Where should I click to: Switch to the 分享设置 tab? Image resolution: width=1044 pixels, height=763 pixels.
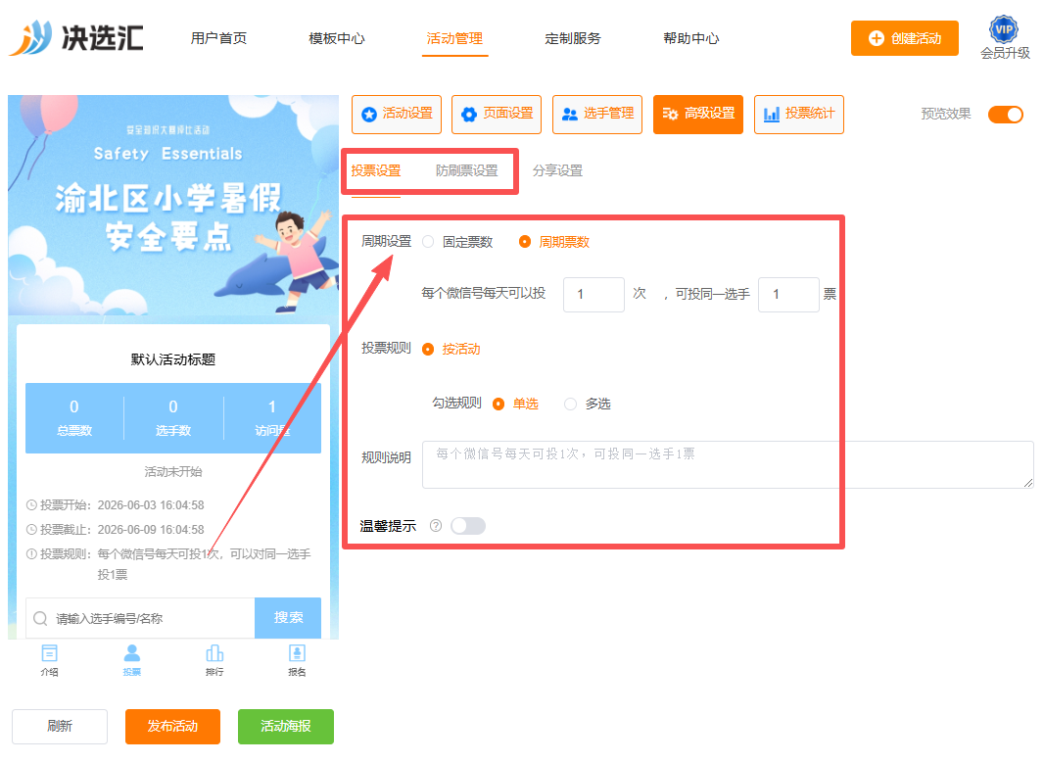coord(557,171)
